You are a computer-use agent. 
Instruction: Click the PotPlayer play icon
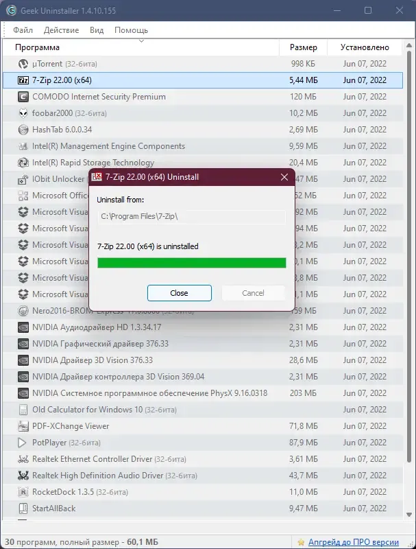click(22, 443)
